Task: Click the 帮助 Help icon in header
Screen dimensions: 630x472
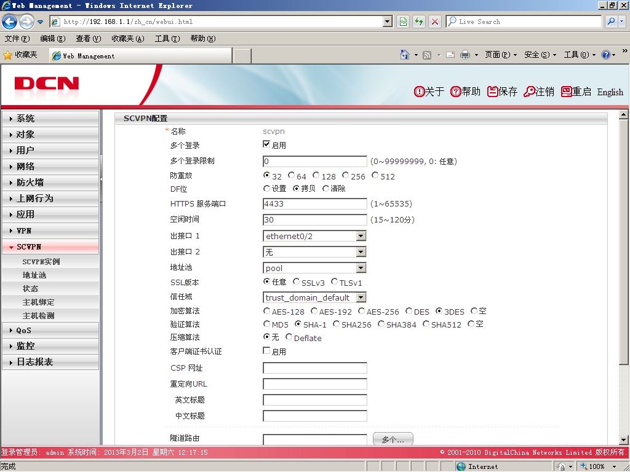Action: tap(456, 92)
